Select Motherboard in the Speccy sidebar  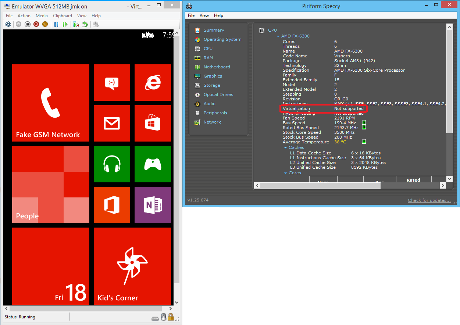(217, 67)
